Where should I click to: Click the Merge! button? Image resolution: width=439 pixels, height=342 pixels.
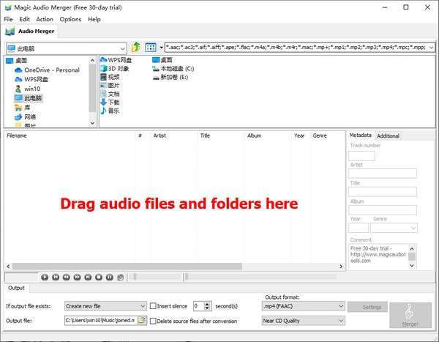[x=410, y=316]
